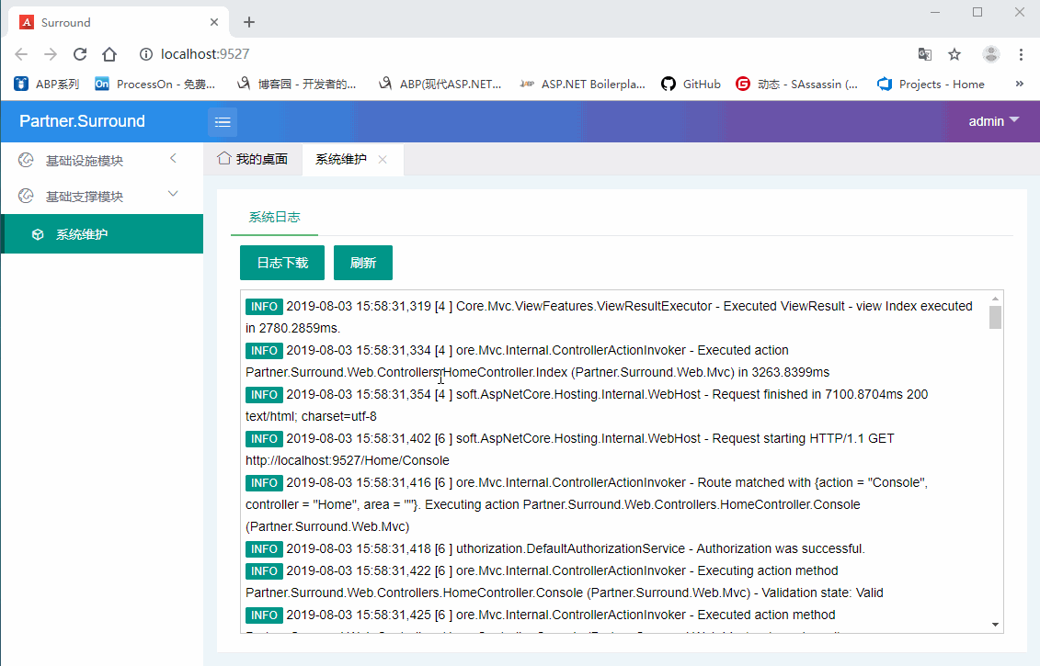
Task: Switch to the 我的桌面 tab
Action: coord(253,159)
